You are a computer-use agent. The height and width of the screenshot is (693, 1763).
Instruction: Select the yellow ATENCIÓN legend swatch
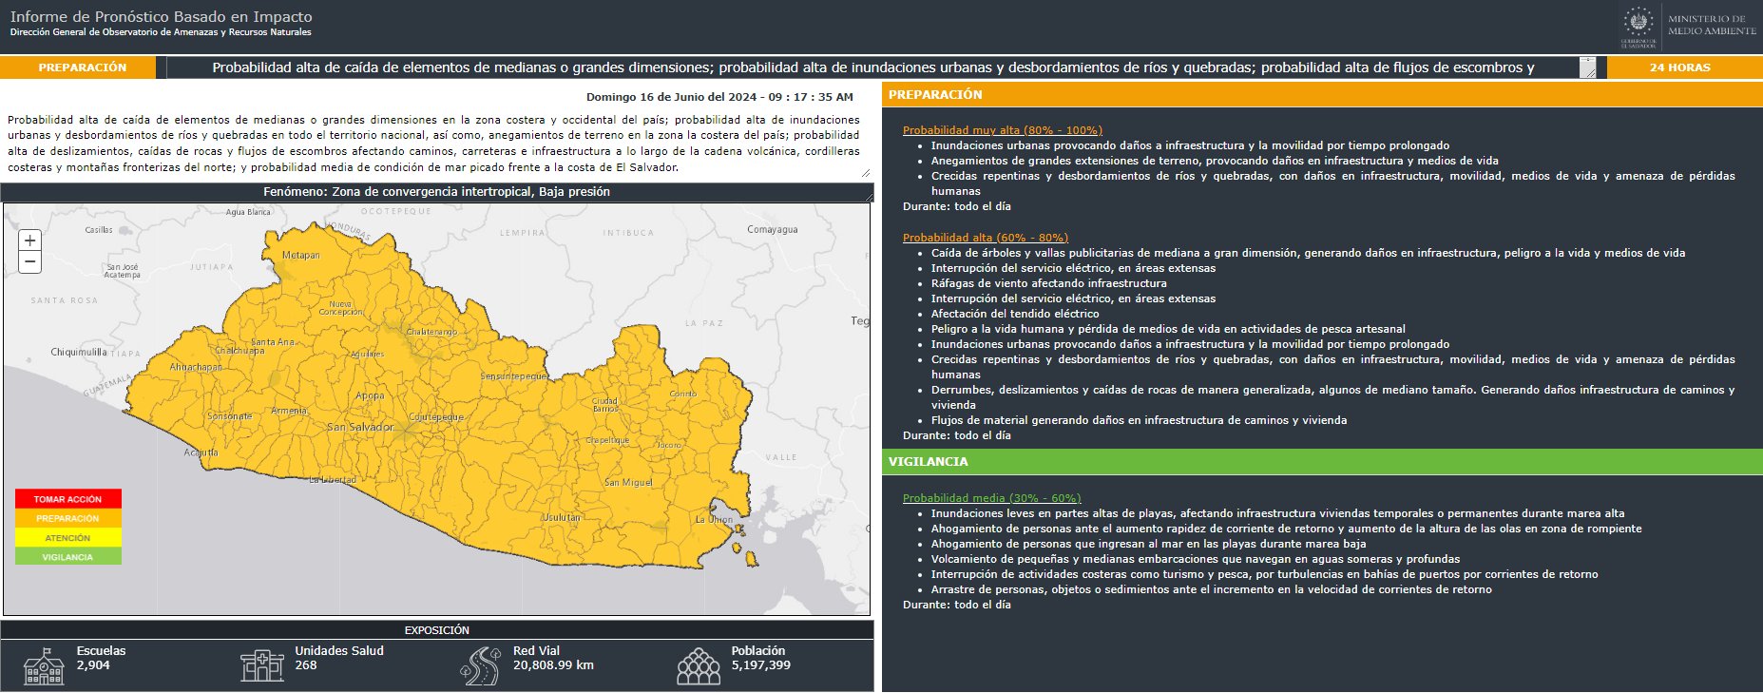[x=68, y=537]
